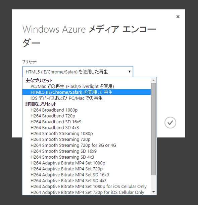Select HTML5 (IE/Chrome/Safari) playback preset
198x205 pixels.
pos(86,92)
